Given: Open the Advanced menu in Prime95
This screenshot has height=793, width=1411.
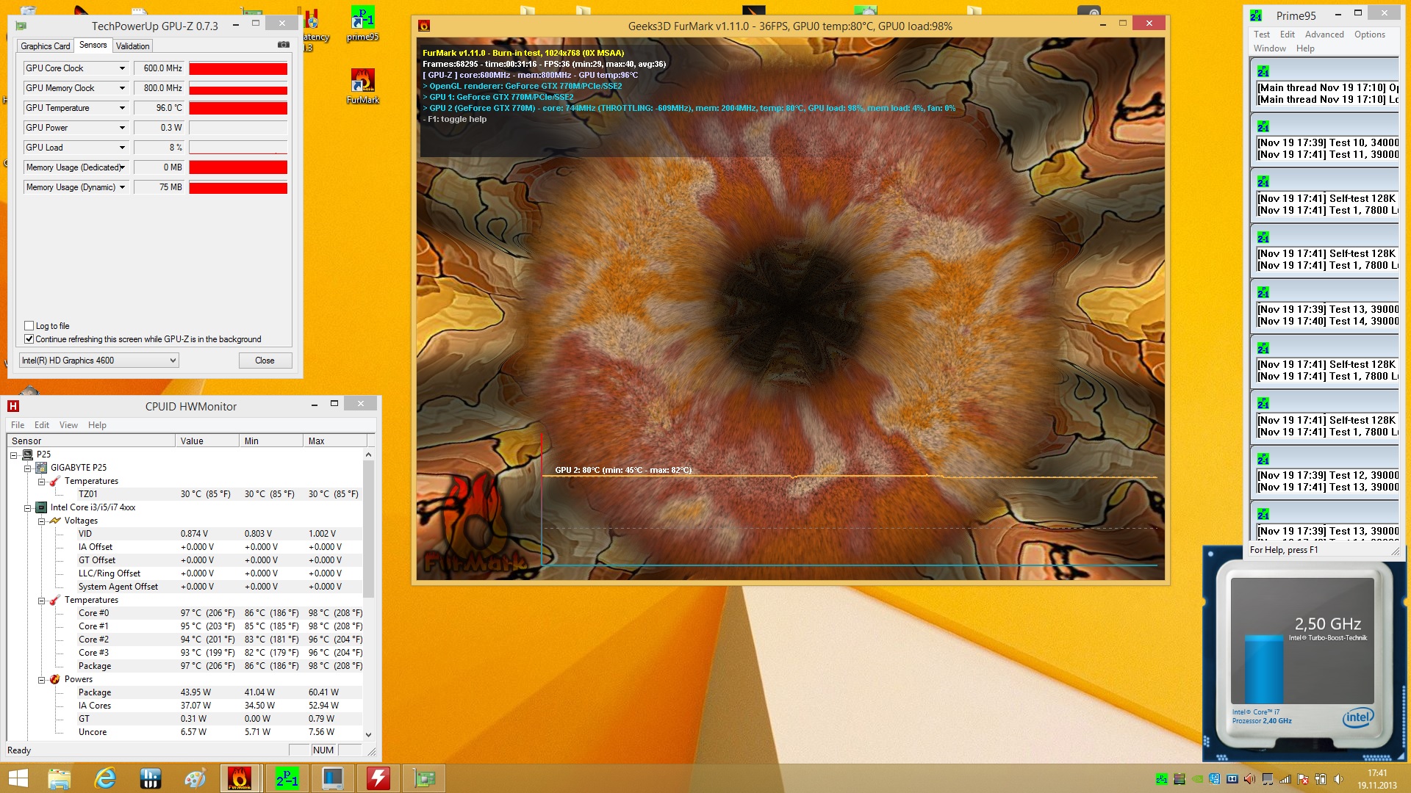Looking at the screenshot, I should click(1324, 35).
